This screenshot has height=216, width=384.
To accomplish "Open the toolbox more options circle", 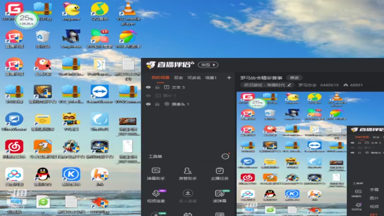I will click(225, 156).
